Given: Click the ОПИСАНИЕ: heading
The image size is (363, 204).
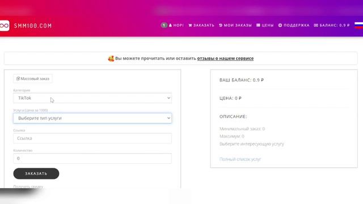Looking at the screenshot, I should (x=233, y=117).
